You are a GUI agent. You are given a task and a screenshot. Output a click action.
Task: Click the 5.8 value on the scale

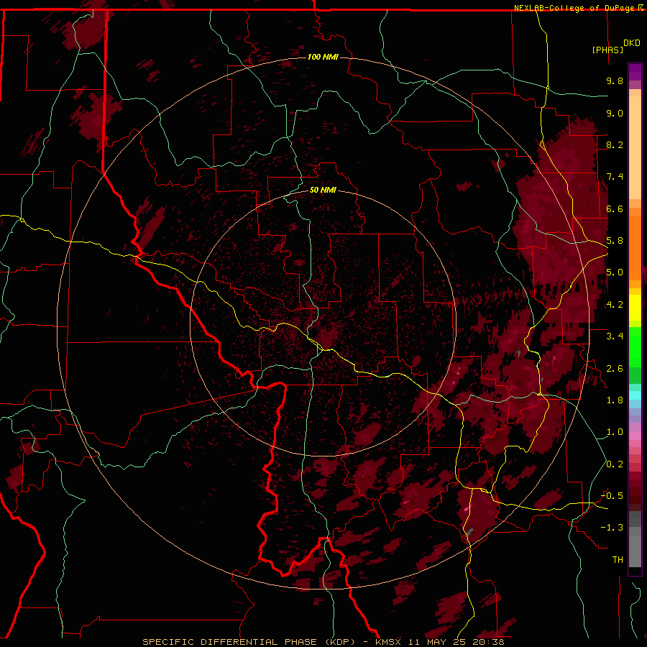[x=615, y=241]
